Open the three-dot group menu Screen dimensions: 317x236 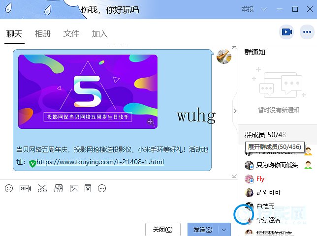pos(307,32)
